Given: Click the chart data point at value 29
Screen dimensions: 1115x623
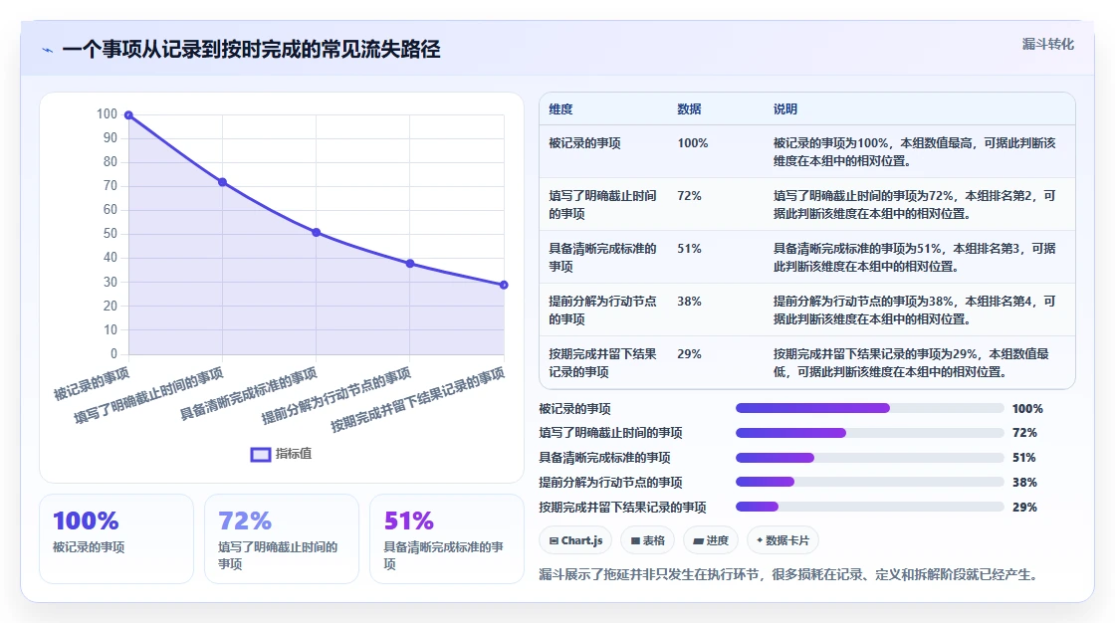Looking at the screenshot, I should point(504,286).
